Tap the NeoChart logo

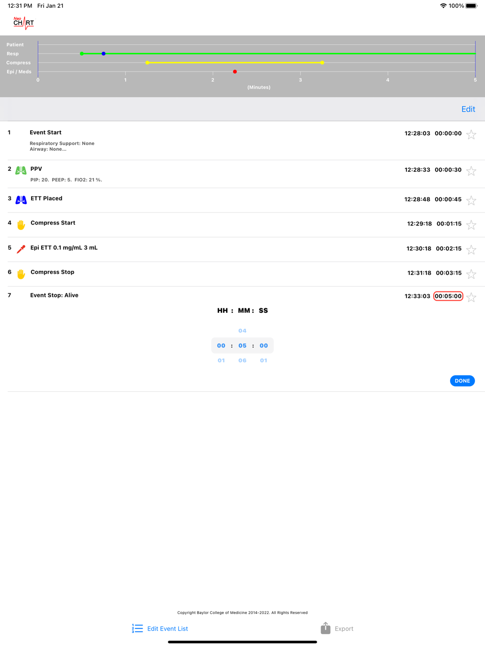(x=24, y=23)
